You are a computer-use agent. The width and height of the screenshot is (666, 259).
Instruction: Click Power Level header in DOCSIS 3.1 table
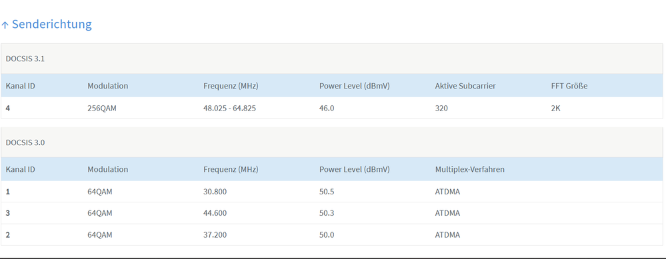coord(355,86)
